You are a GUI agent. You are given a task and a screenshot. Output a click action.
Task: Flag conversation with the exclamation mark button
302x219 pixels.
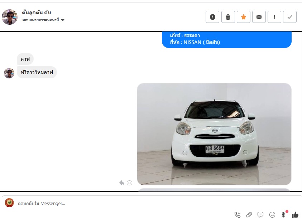click(x=274, y=17)
